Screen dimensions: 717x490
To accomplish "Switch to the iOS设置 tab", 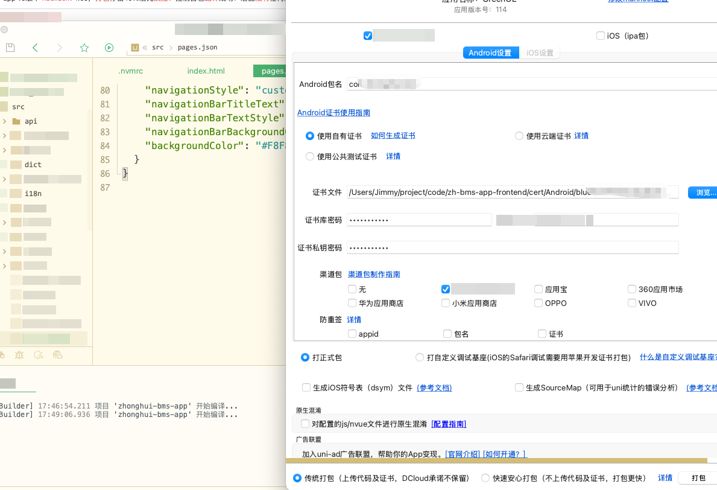I will click(x=540, y=53).
